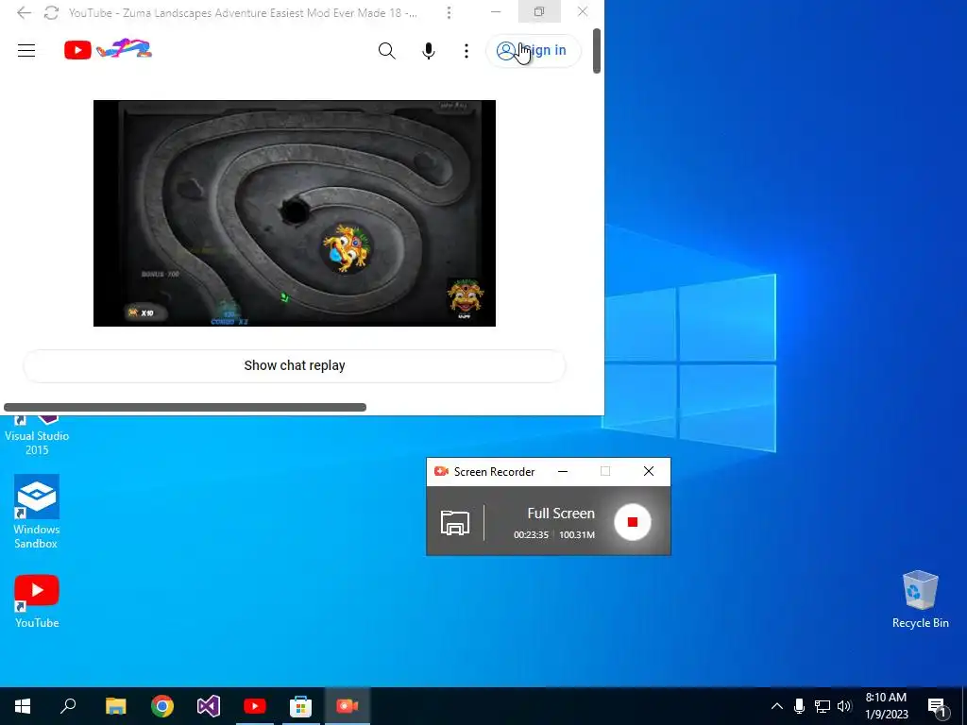The image size is (967, 725).
Task: Click the horizontal scrollbar of YouTube window
Action: click(x=185, y=407)
